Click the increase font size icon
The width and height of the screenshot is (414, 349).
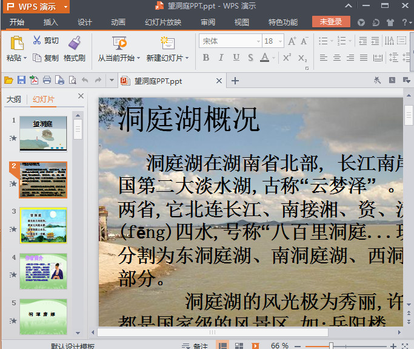point(292,41)
